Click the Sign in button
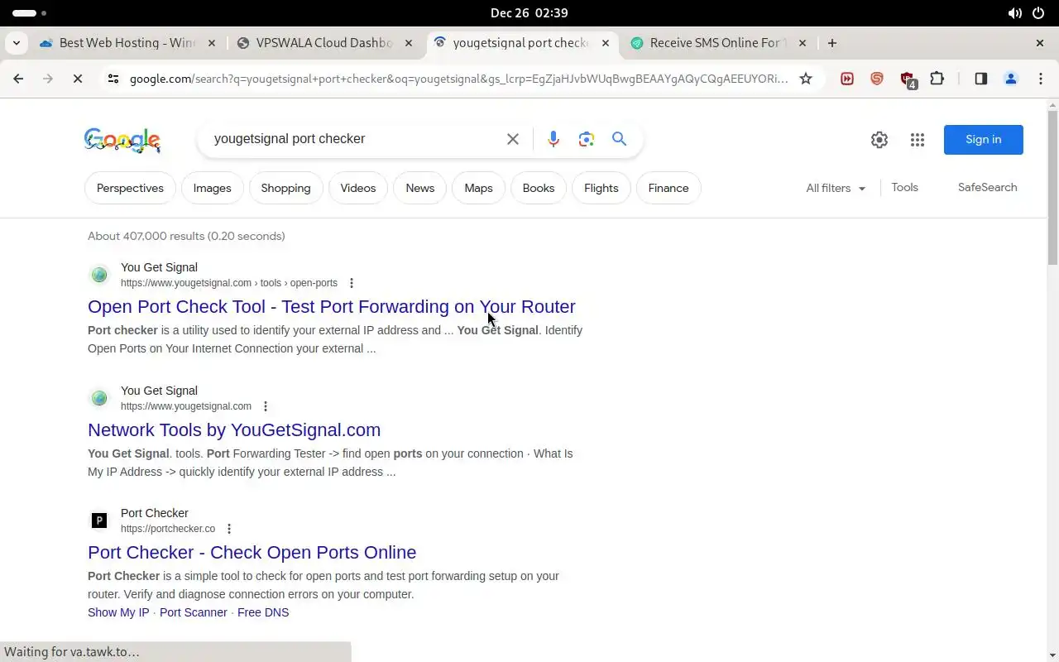This screenshot has width=1059, height=662. pyautogui.click(x=983, y=140)
